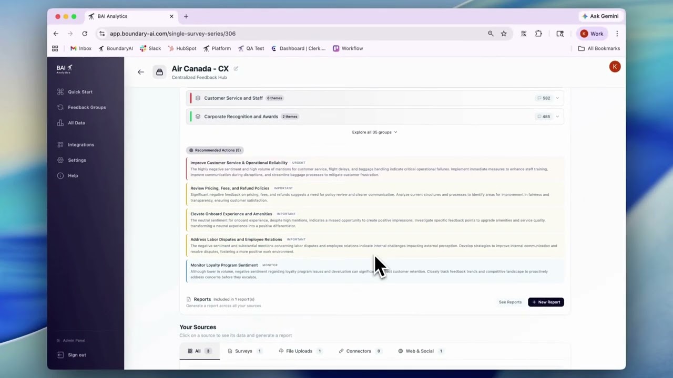Open Elevate Onboard Experience and Amenities action

click(375, 220)
